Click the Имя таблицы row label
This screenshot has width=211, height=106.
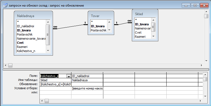point(28,80)
